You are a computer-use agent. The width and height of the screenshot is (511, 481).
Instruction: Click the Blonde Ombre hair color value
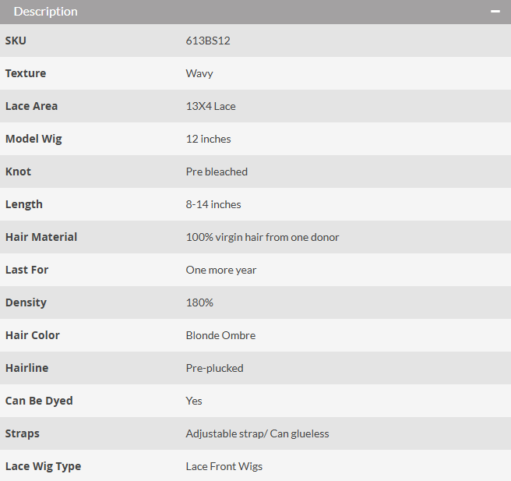click(x=220, y=335)
